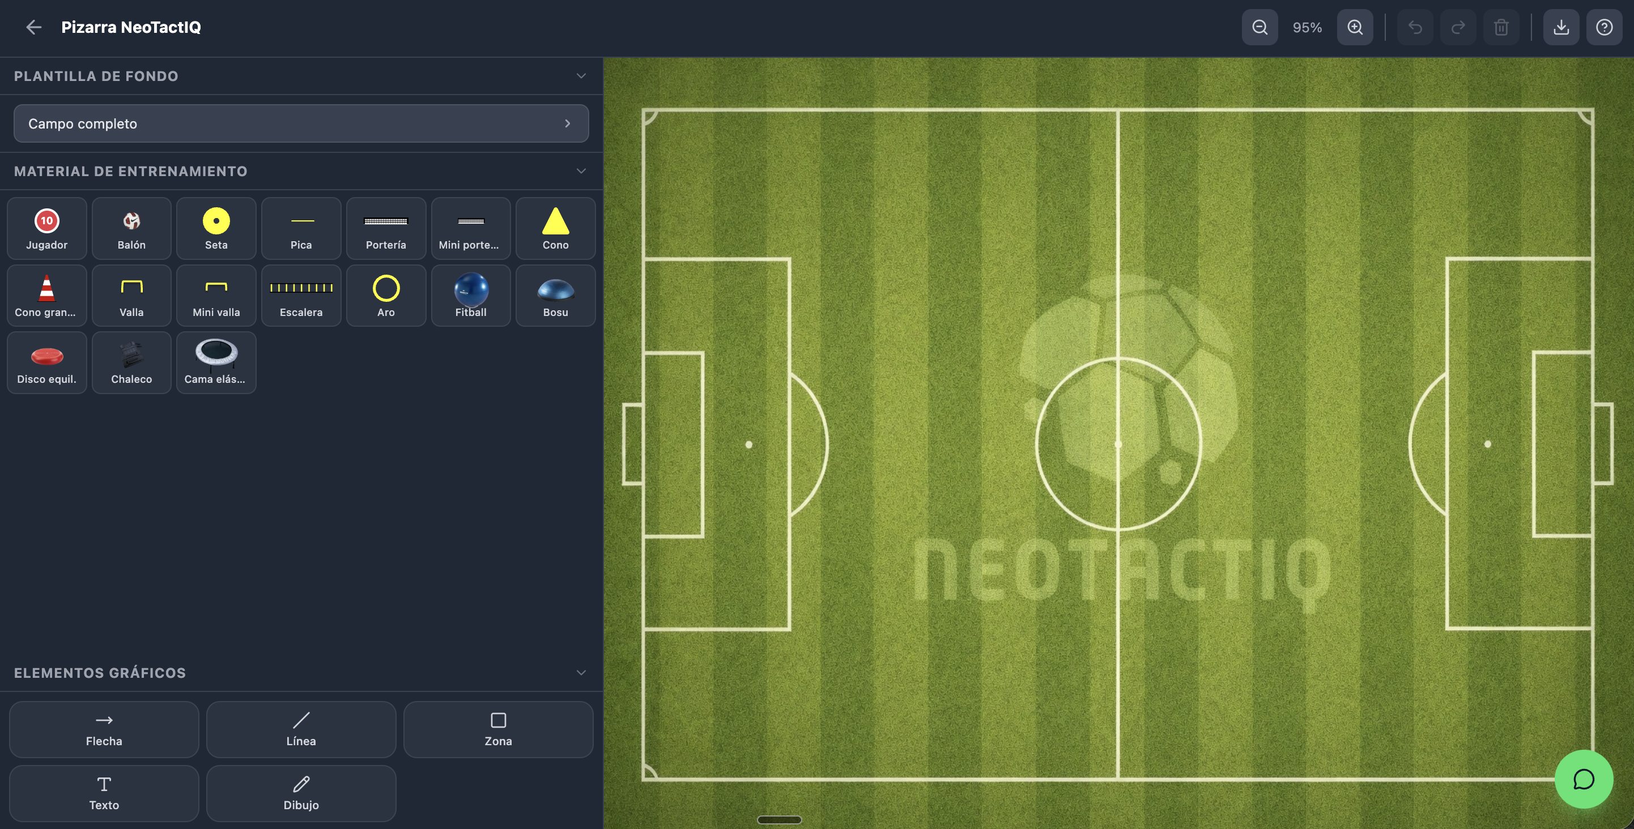This screenshot has height=829, width=1634.
Task: Choose the Pica pole item
Action: [x=301, y=228]
